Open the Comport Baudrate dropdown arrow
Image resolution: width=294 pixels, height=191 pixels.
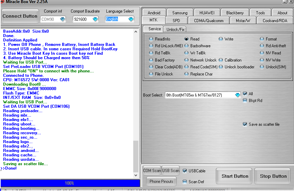pos(95,19)
